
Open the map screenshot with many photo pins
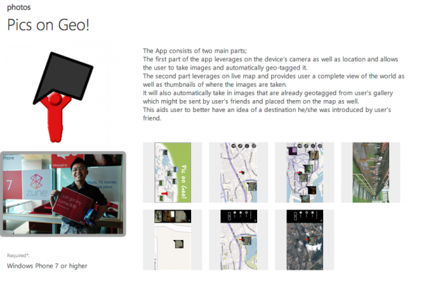click(304, 172)
